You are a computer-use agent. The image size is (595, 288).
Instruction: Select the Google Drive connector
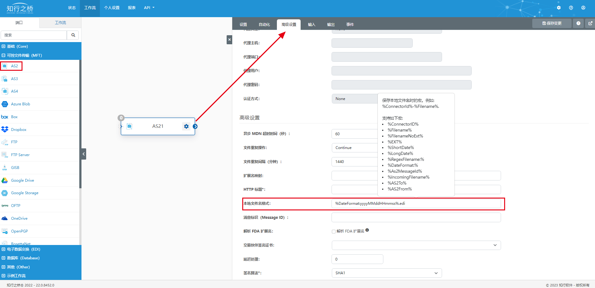(x=40, y=180)
